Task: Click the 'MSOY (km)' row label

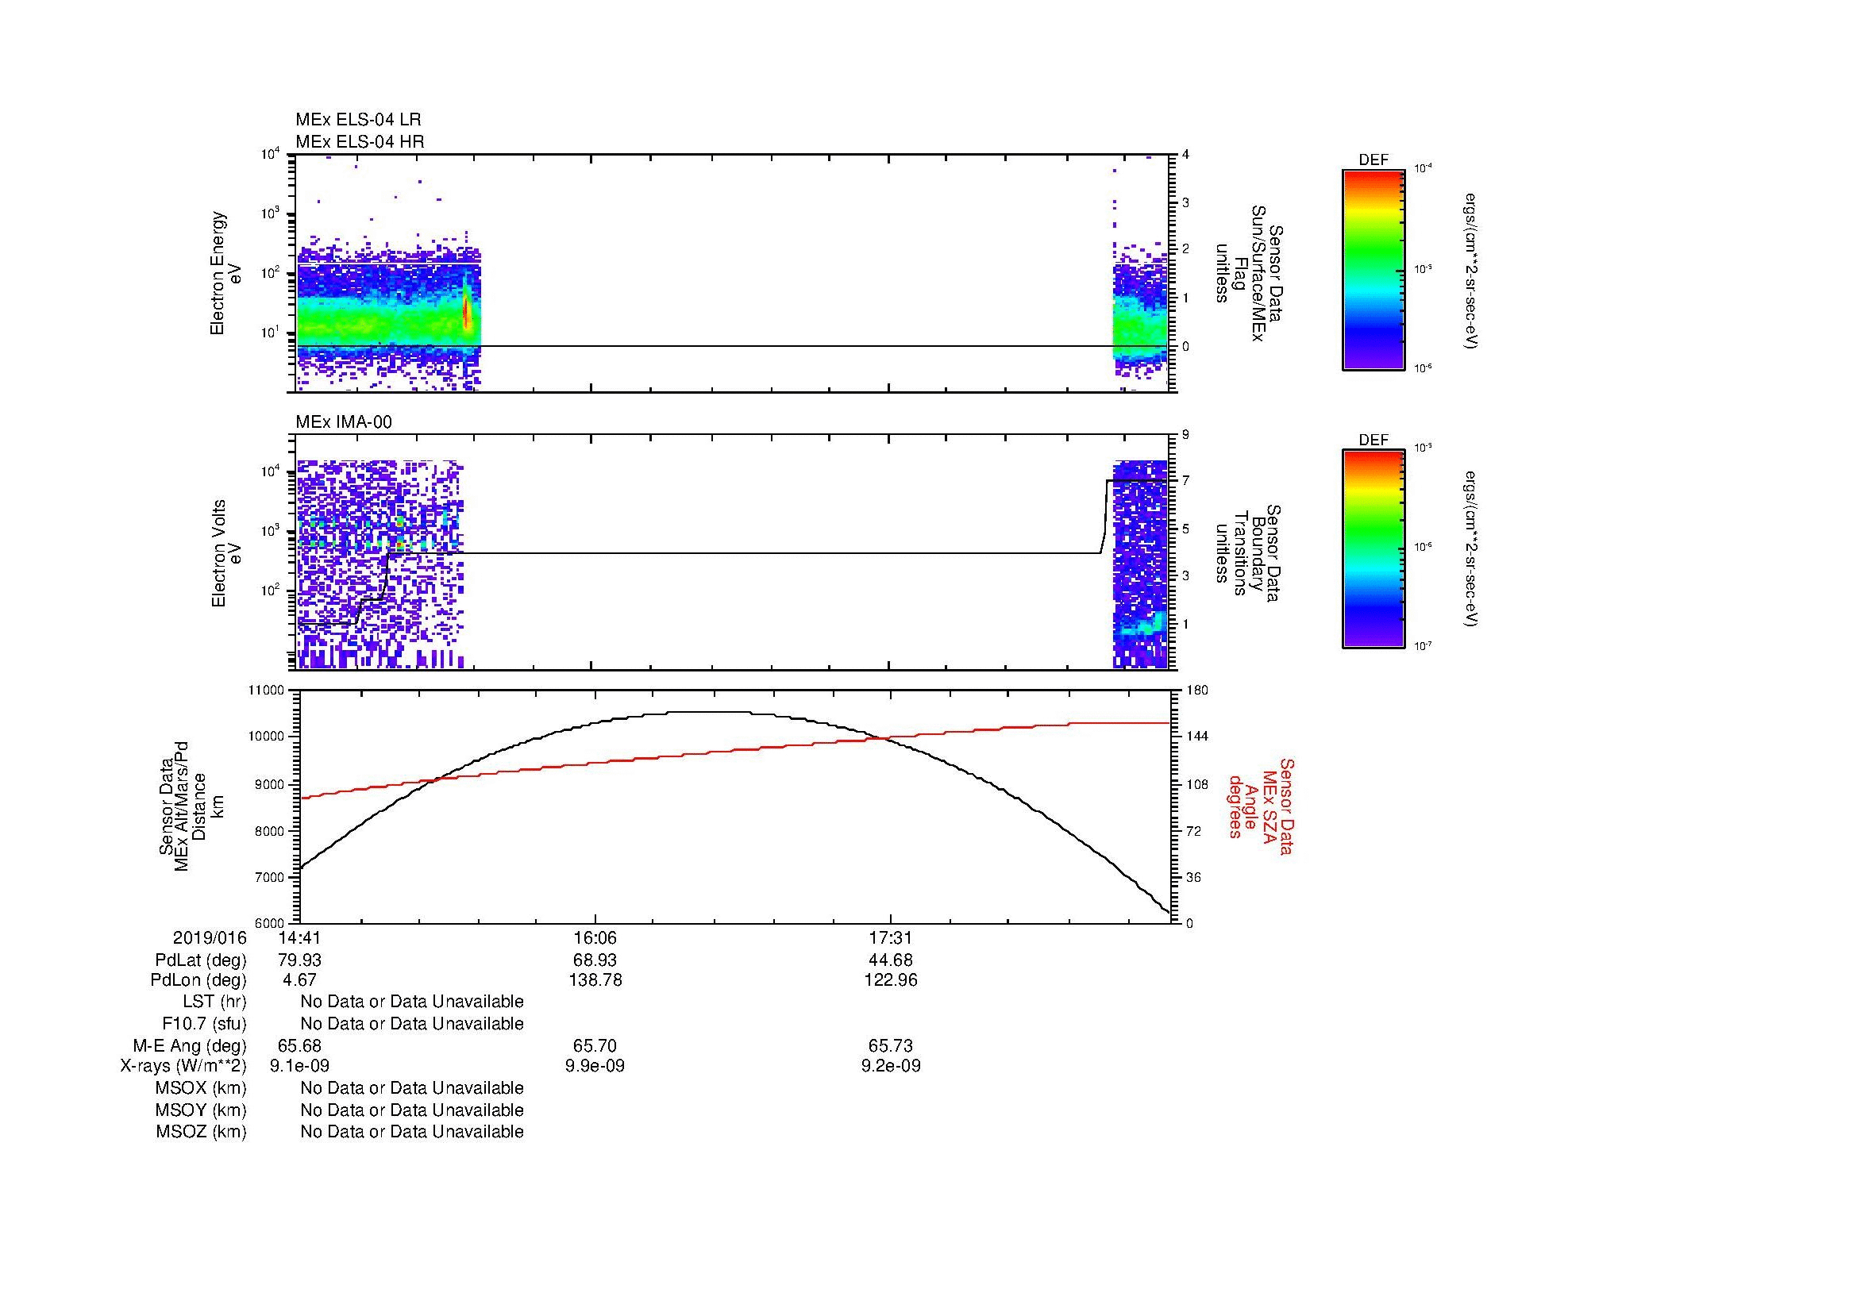Action: pyautogui.click(x=201, y=1110)
